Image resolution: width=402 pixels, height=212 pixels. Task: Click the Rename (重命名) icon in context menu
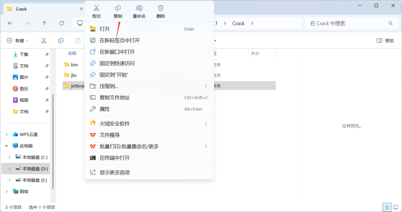tap(139, 8)
